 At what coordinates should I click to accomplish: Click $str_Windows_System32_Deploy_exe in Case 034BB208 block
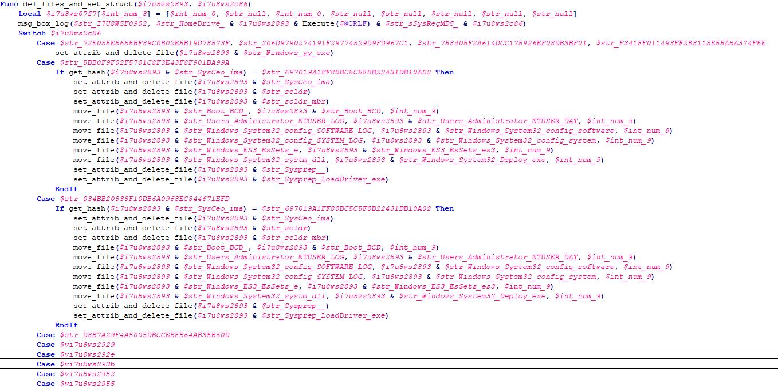pos(472,296)
